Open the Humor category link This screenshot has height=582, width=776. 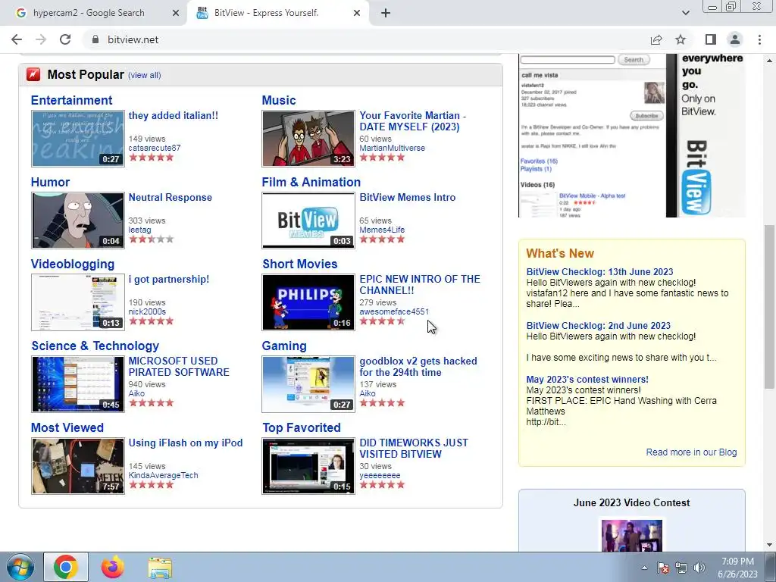(50, 182)
